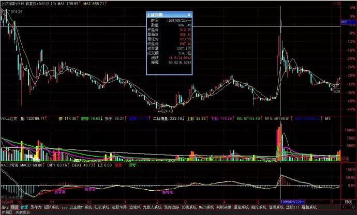357x215 pixels.
Task: Select the 安全操作系统 template
Action: (81, 207)
